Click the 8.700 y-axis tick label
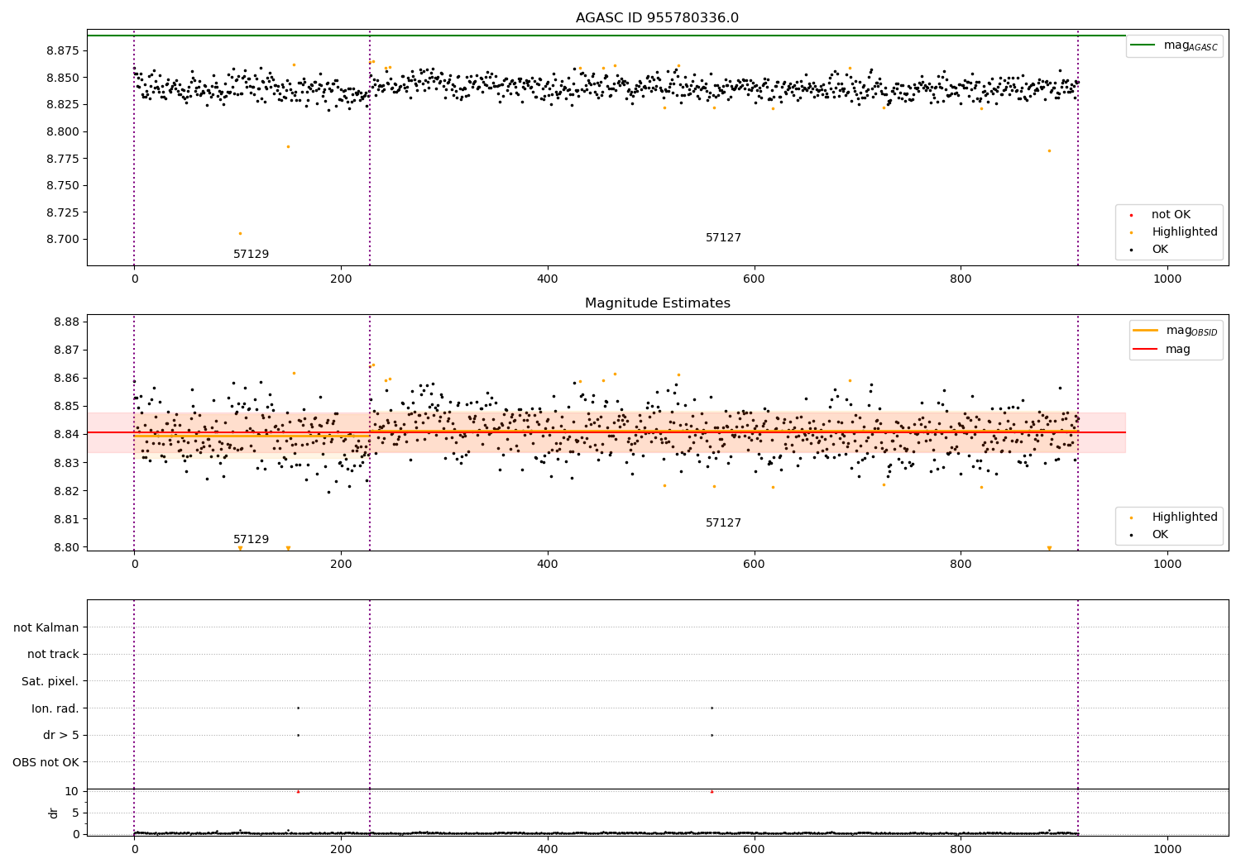The image size is (1241, 868). click(x=63, y=240)
